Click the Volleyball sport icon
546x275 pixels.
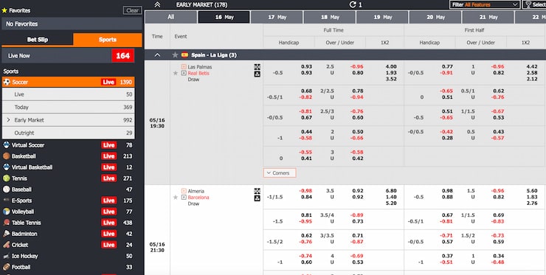click(x=6, y=212)
